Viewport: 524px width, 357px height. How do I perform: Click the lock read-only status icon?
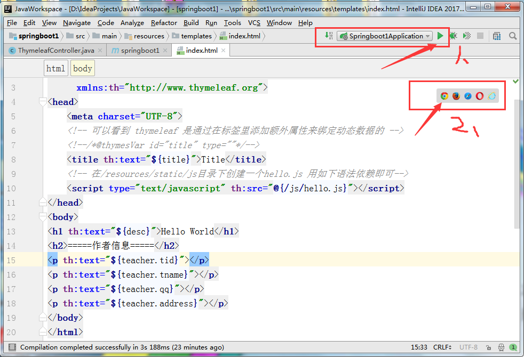pos(488,347)
